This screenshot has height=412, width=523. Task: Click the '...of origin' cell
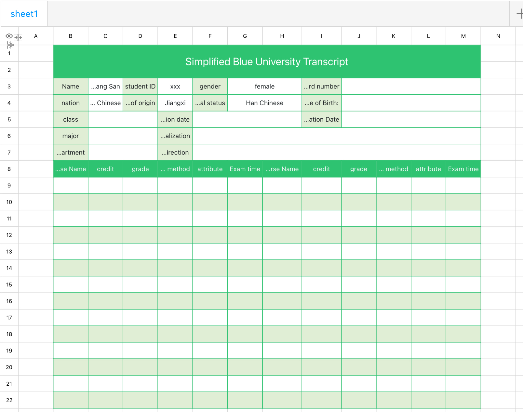click(140, 103)
